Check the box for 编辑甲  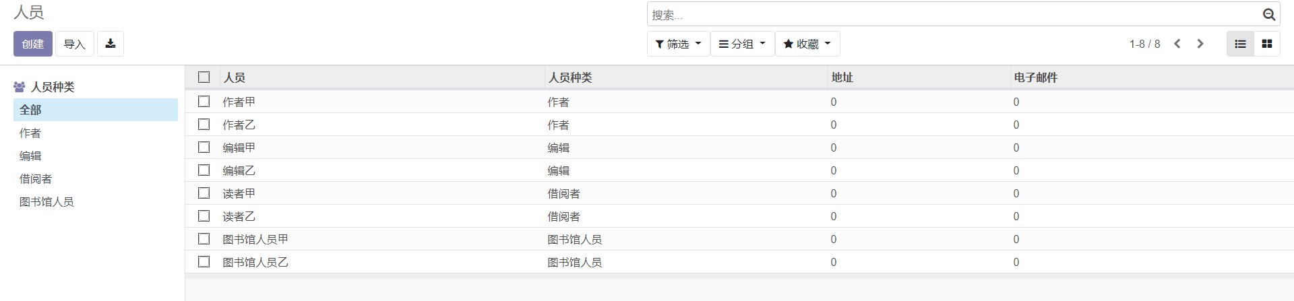tap(204, 147)
